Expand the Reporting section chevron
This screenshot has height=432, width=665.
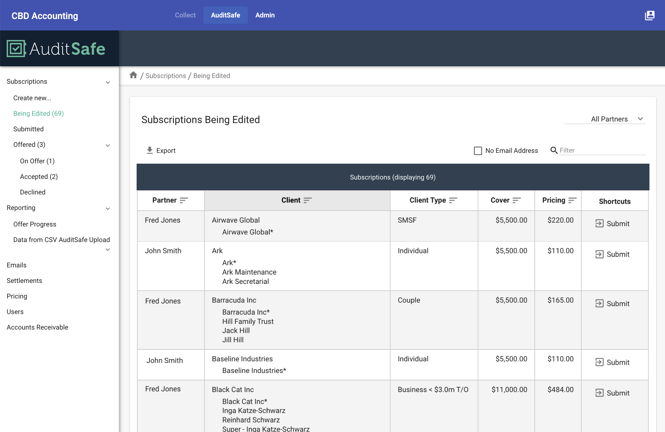107,208
